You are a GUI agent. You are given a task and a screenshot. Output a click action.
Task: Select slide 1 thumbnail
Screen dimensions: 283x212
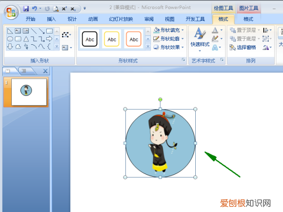tap(29, 92)
